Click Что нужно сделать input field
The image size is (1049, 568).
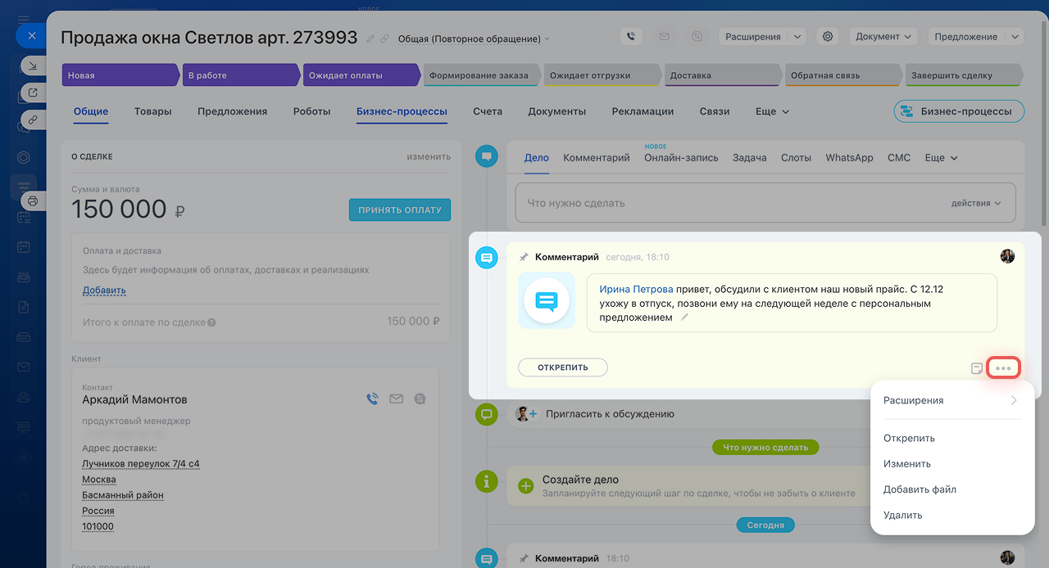pos(765,203)
